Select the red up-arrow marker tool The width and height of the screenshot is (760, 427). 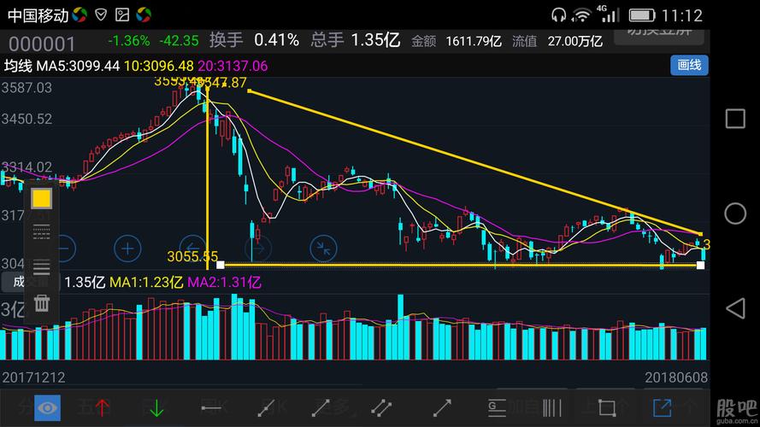click(x=103, y=408)
